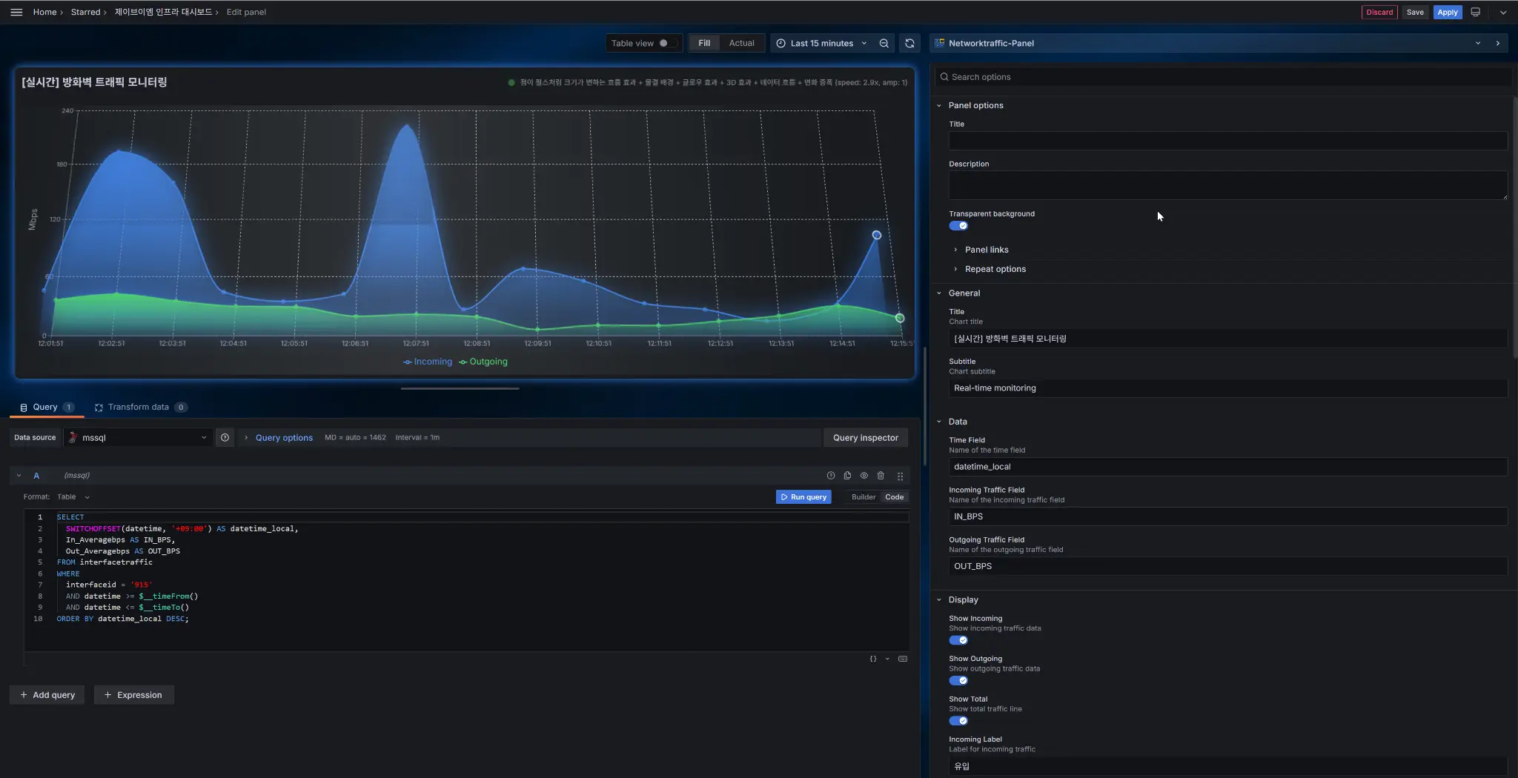Image resolution: width=1518 pixels, height=778 pixels.
Task: Turn off Show Incoming toggle
Action: pyautogui.click(x=958, y=640)
